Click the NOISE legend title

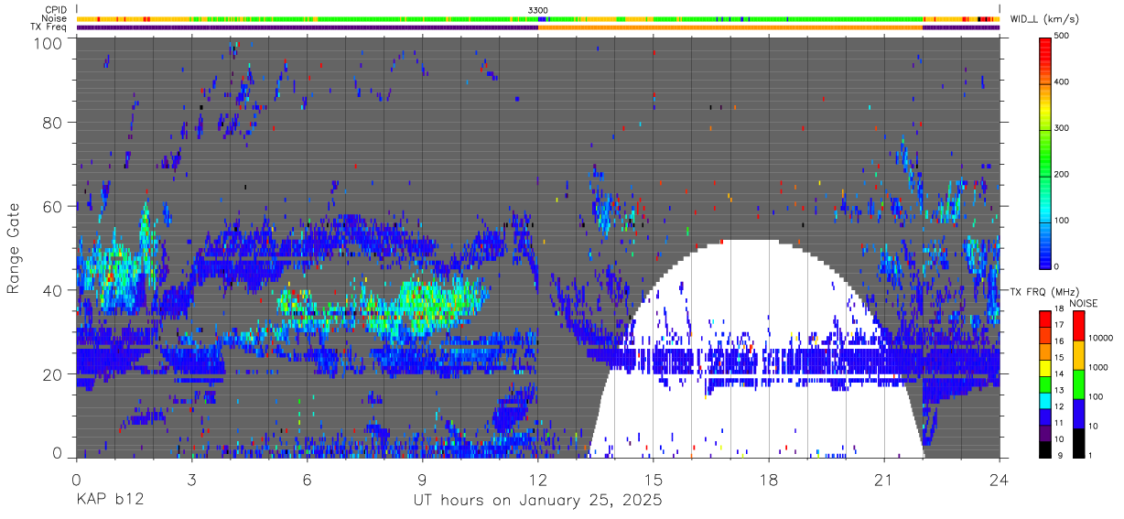tap(1083, 303)
